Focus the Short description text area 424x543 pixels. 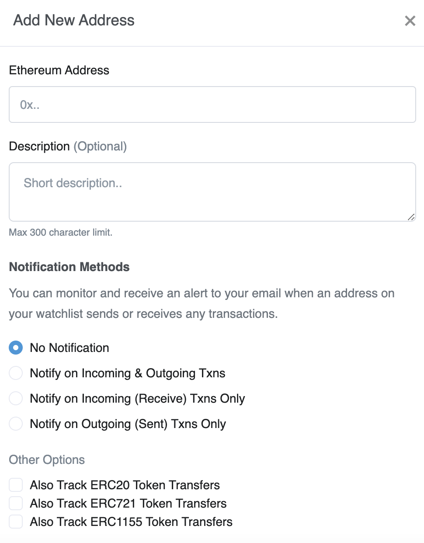pyautogui.click(x=212, y=191)
